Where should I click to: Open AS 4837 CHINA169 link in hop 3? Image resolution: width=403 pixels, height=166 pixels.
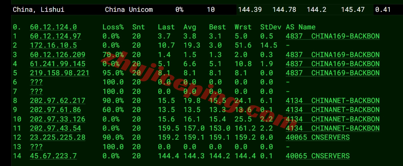[x=333, y=55]
